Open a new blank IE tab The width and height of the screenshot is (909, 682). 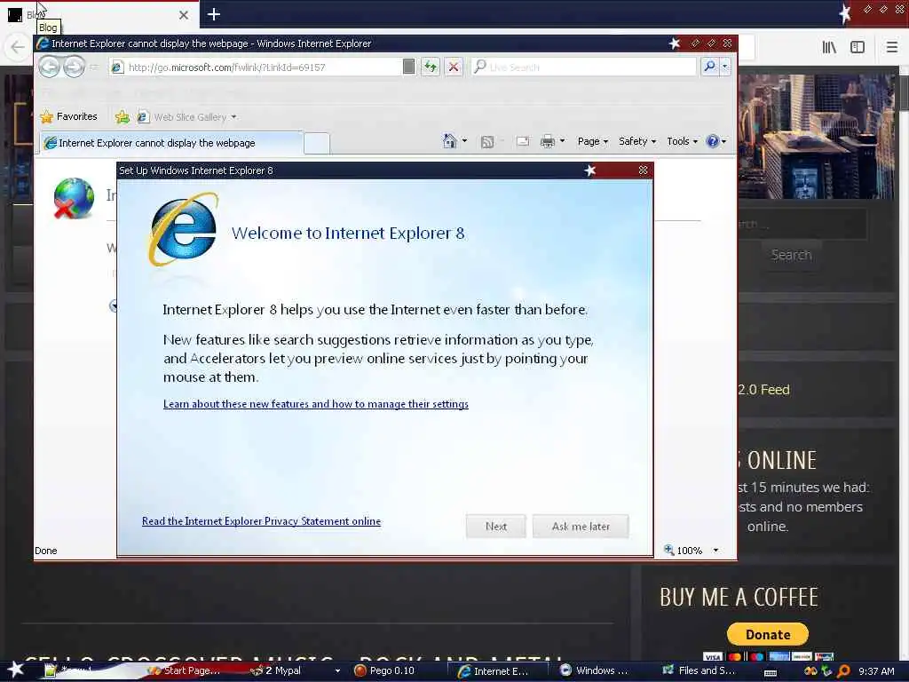pos(317,143)
